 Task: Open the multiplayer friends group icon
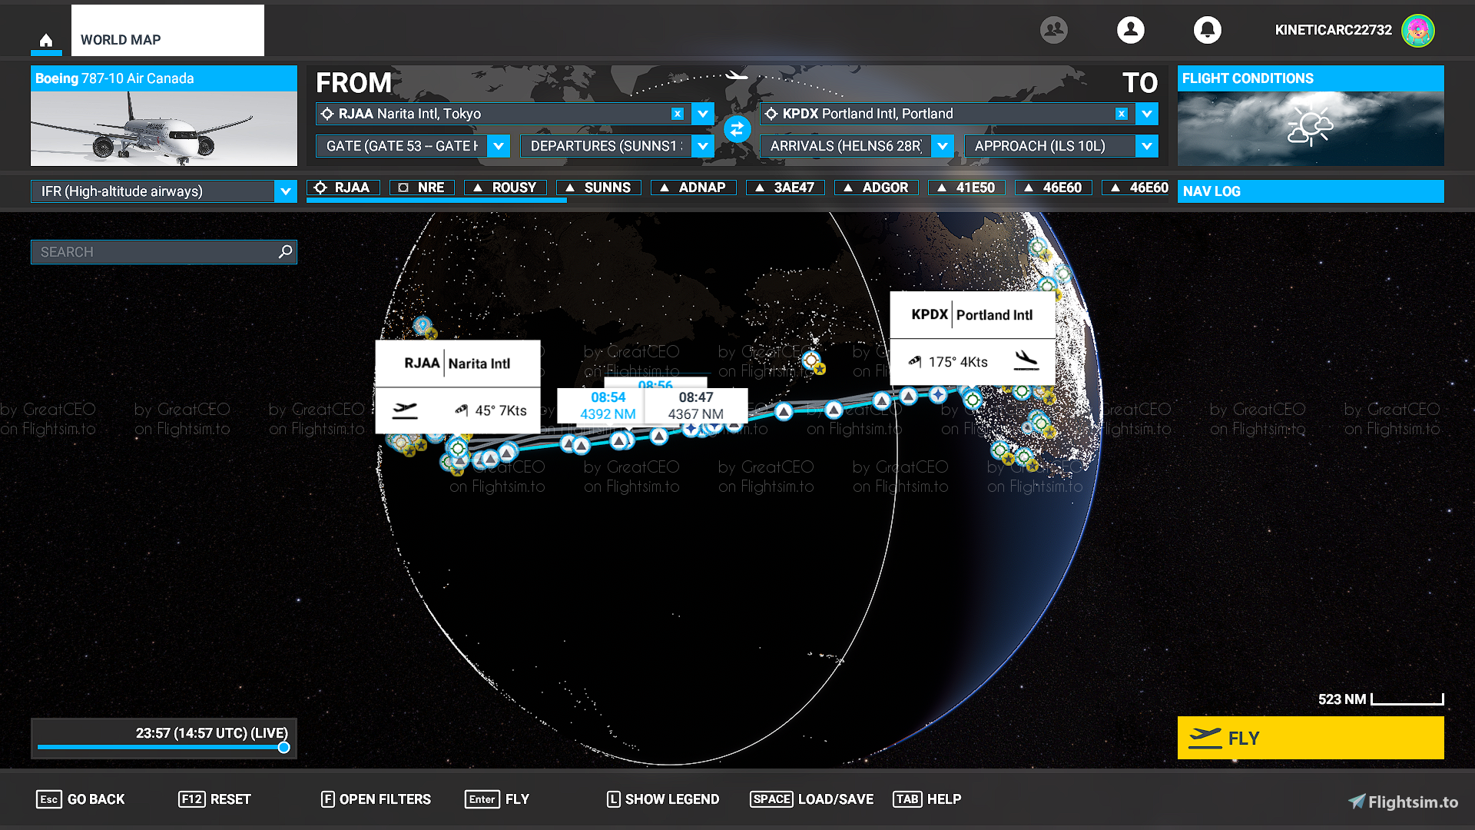tap(1054, 30)
